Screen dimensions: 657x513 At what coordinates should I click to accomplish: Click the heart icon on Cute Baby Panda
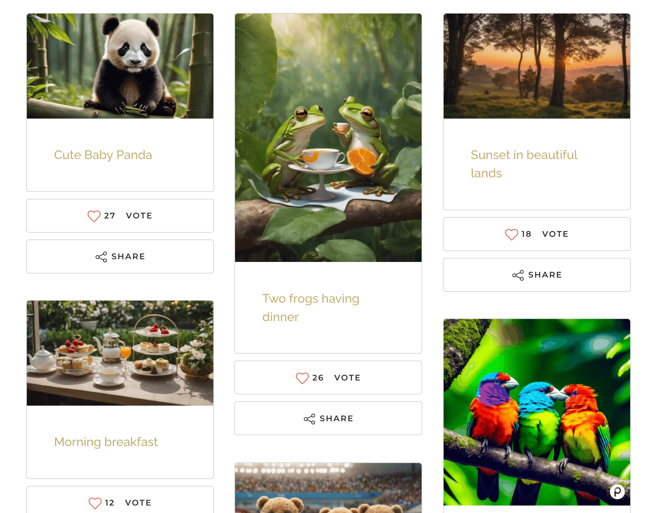(94, 216)
